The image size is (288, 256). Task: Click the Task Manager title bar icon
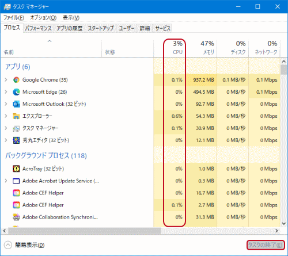[7, 7]
